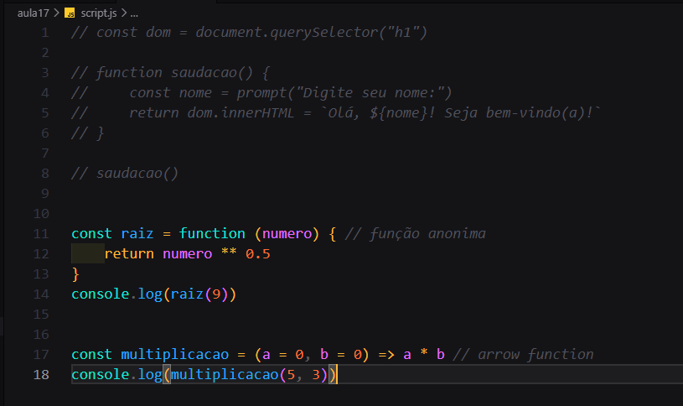
Task: Click the 'function' keyword on line 11
Action: pyautogui.click(x=212, y=234)
